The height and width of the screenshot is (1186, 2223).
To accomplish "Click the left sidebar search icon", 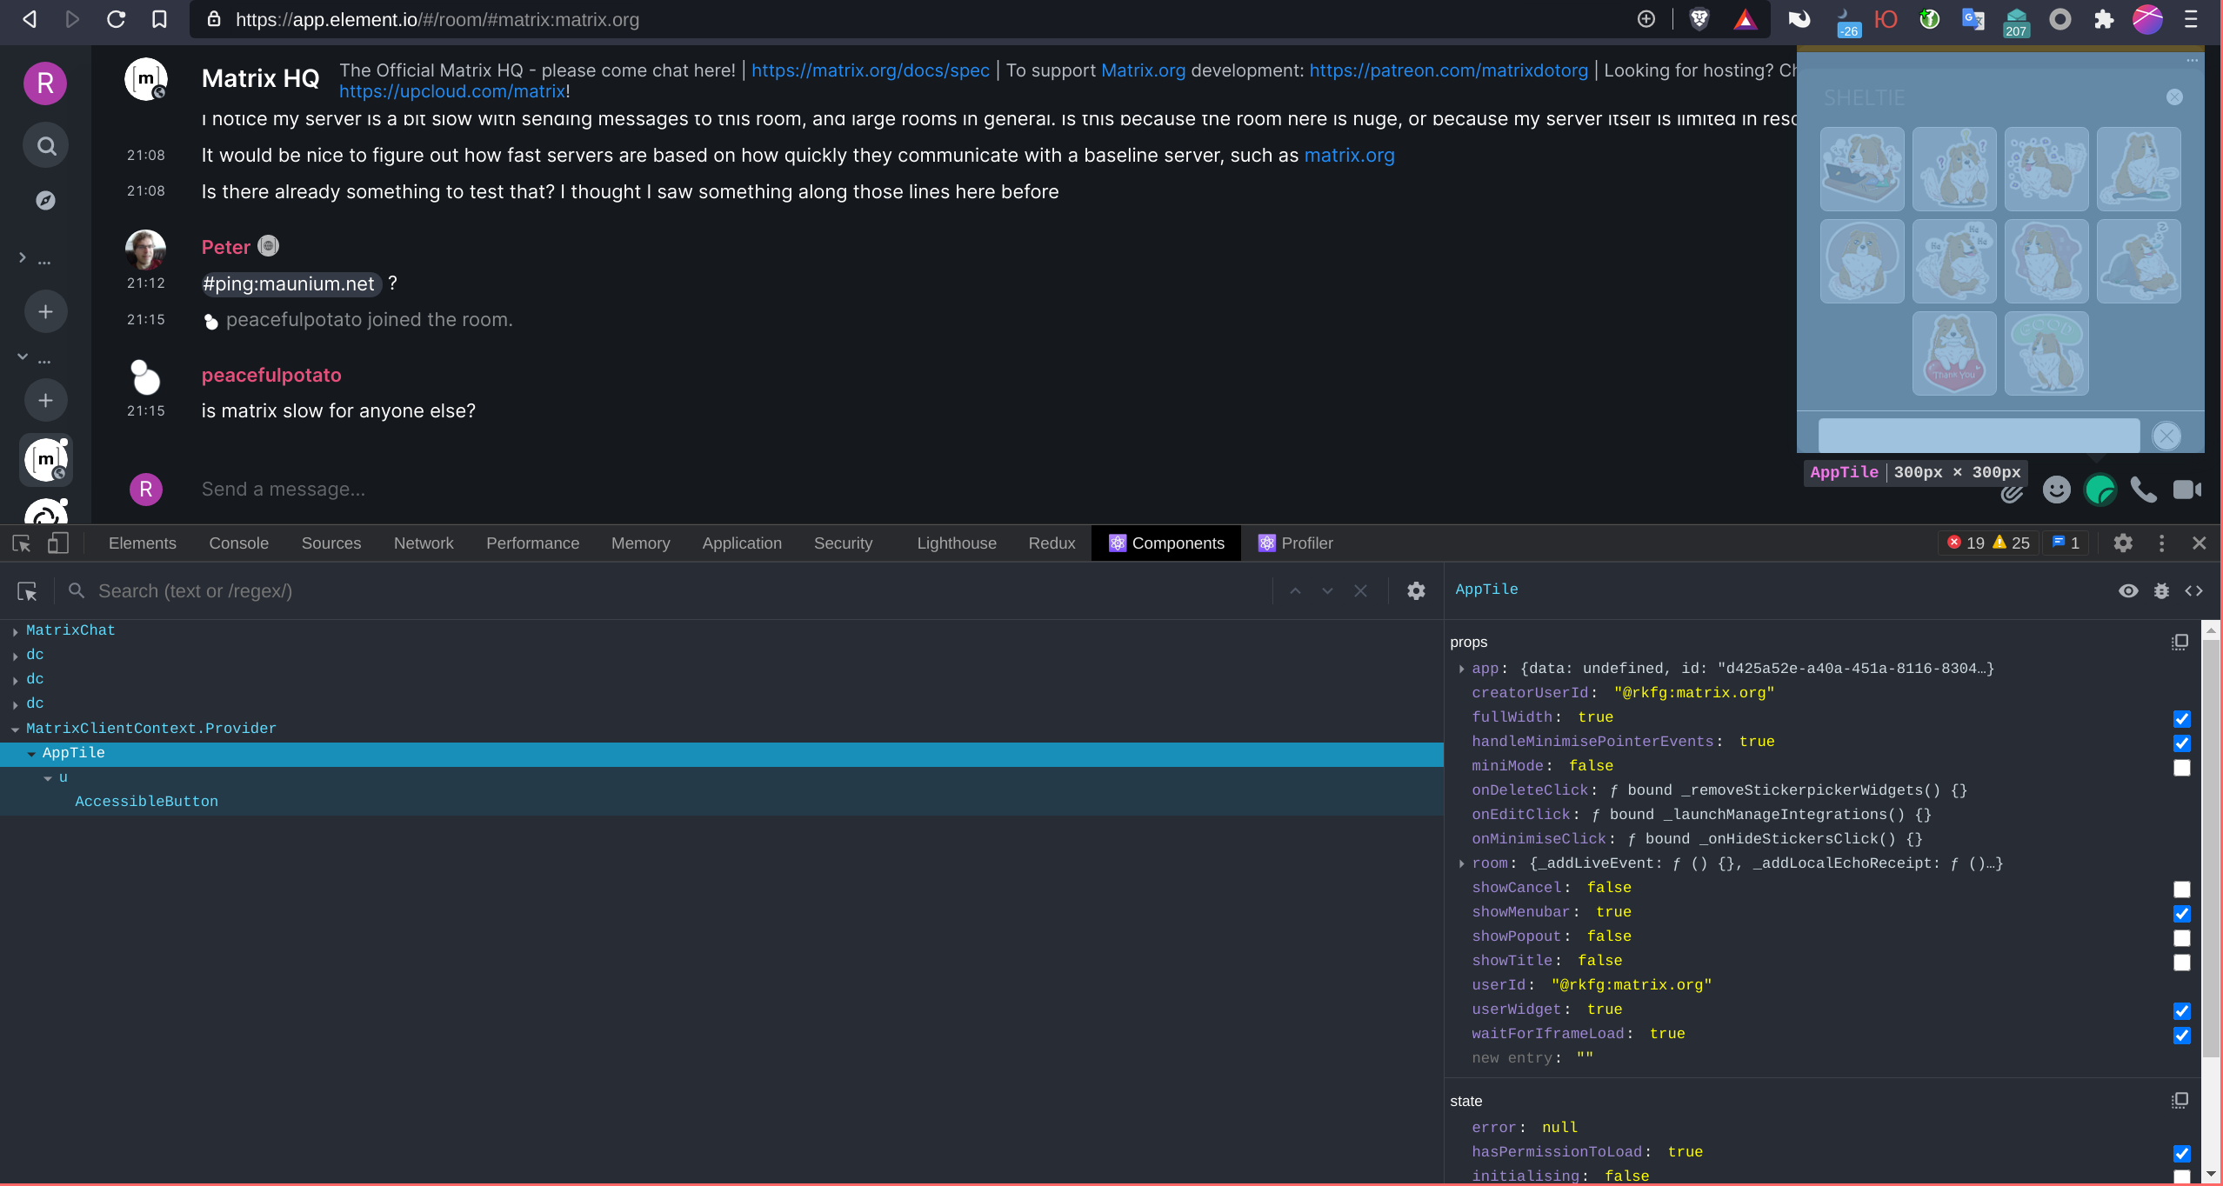I will pos(46,146).
